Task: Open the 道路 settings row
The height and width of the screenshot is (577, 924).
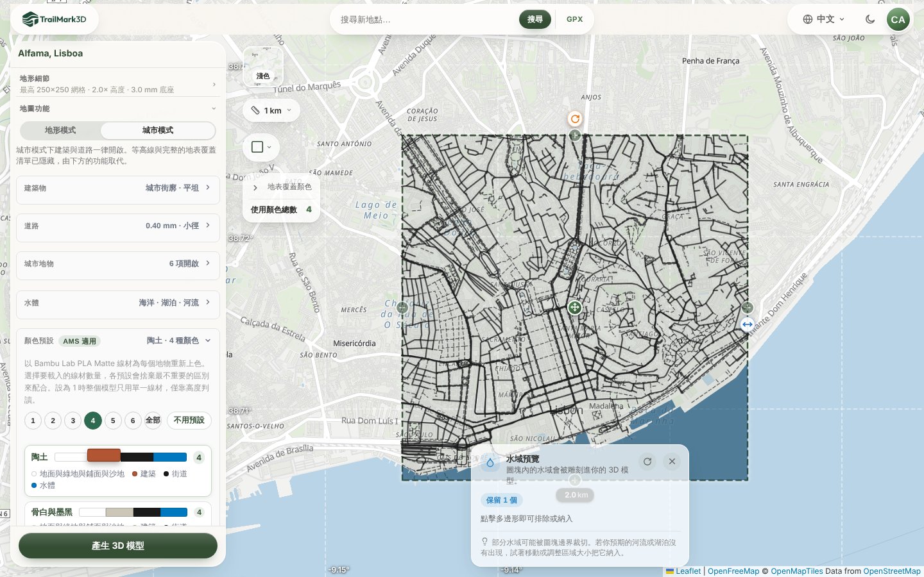Action: coord(118,228)
